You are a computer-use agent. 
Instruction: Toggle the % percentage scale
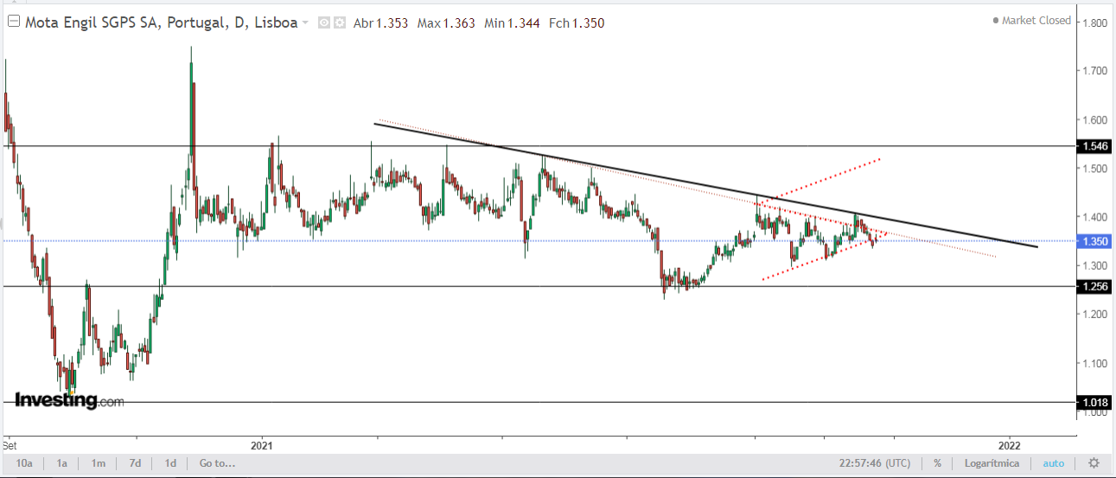click(937, 463)
